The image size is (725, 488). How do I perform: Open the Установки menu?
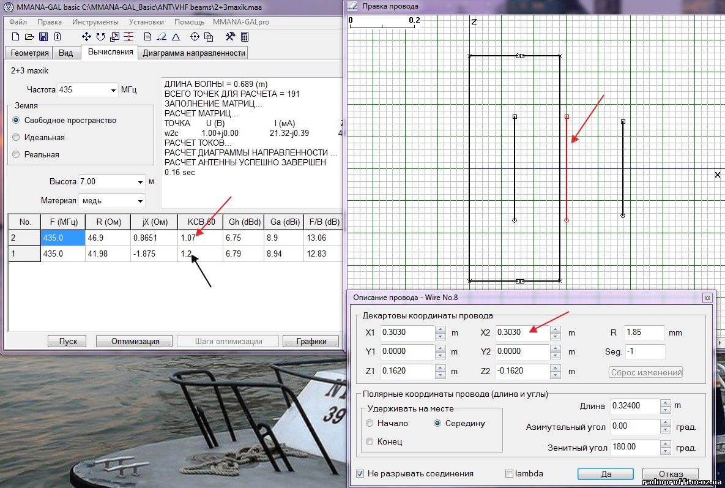pyautogui.click(x=146, y=22)
